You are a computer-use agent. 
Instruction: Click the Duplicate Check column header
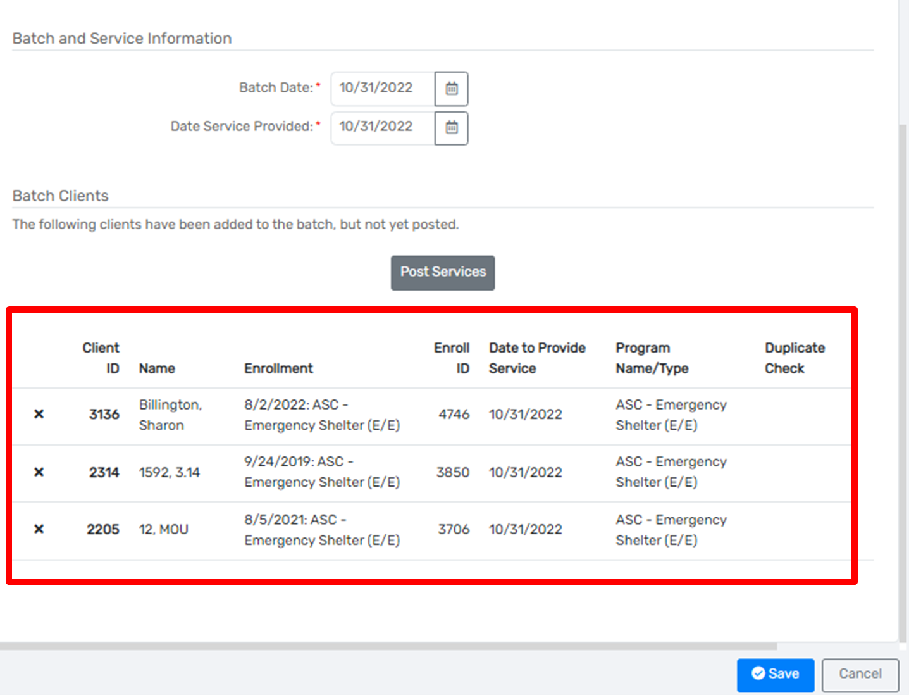[795, 358]
